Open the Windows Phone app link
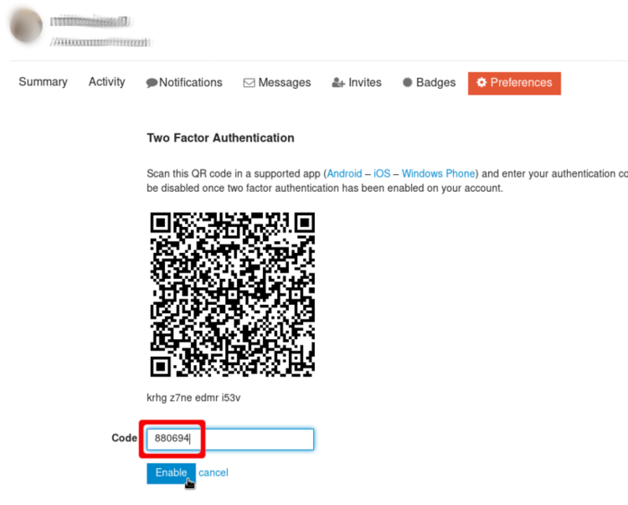This screenshot has width=628, height=505. tap(438, 173)
